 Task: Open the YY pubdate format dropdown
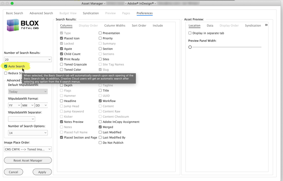(14, 105)
